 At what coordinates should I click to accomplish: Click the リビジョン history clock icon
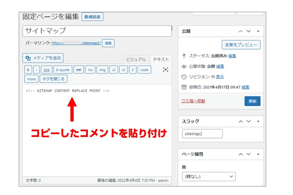coord(184,77)
